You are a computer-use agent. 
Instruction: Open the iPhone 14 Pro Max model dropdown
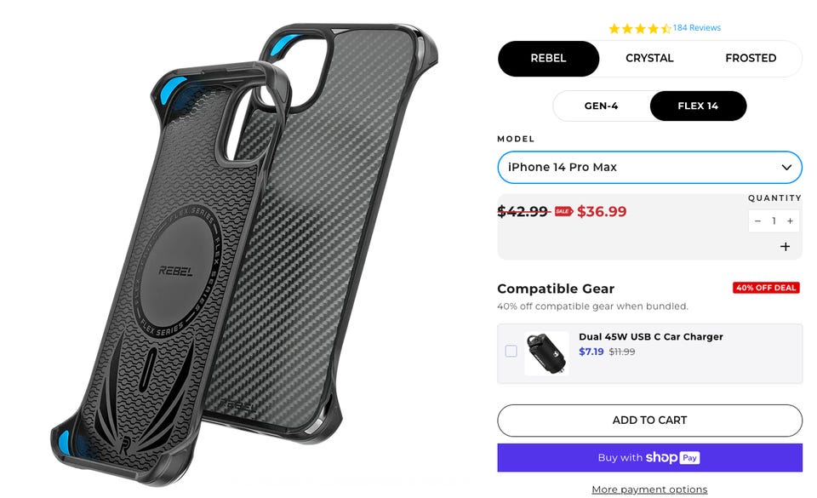click(649, 167)
